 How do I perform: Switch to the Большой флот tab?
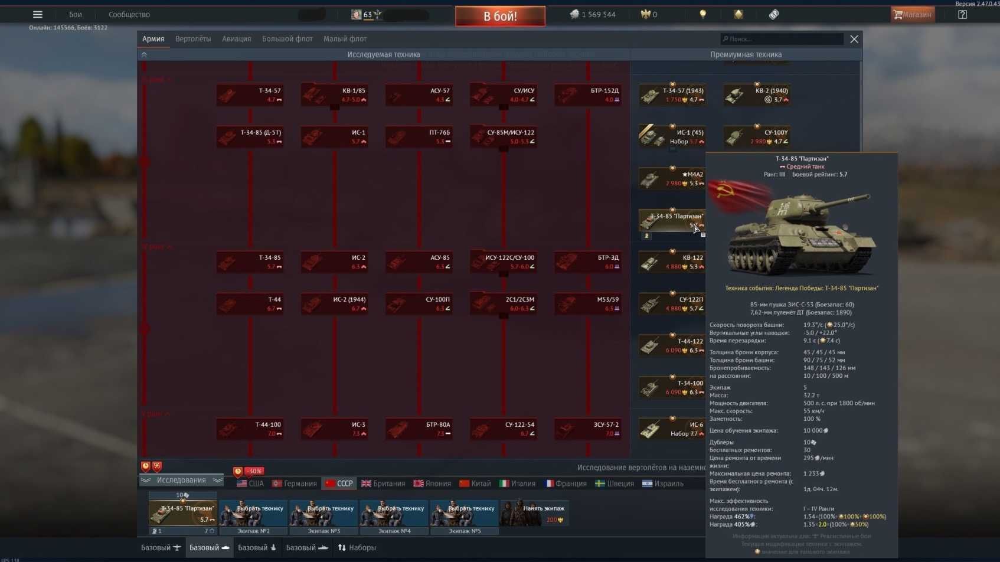[x=287, y=39]
